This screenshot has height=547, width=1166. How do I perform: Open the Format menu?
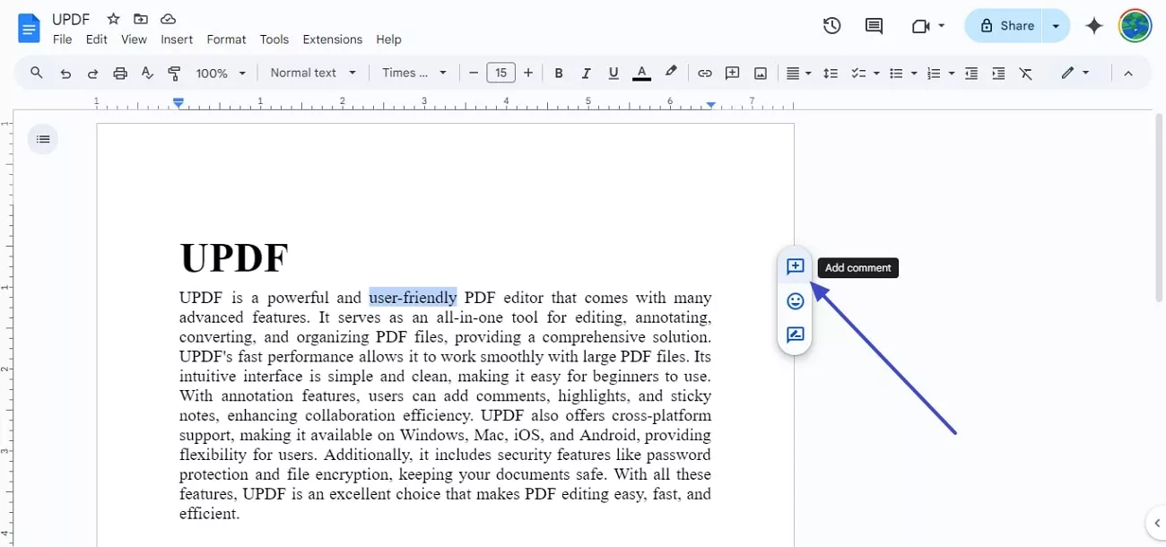pyautogui.click(x=226, y=39)
